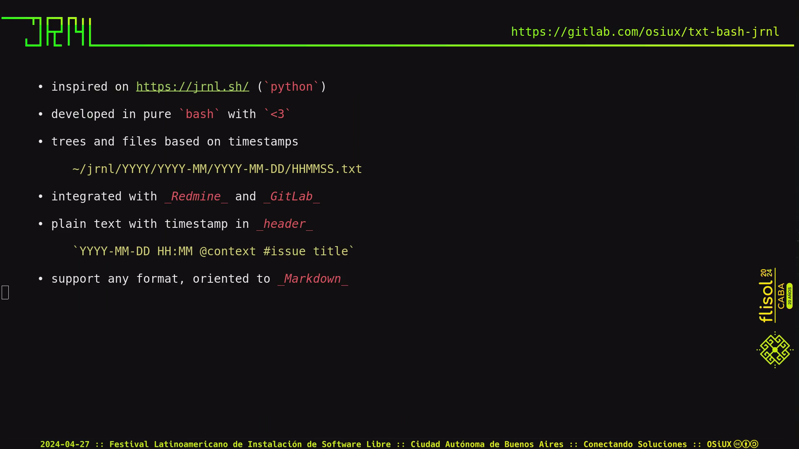Viewport: 799px width, 449px height.
Task: Click the <3 heart code text
Action: point(277,114)
